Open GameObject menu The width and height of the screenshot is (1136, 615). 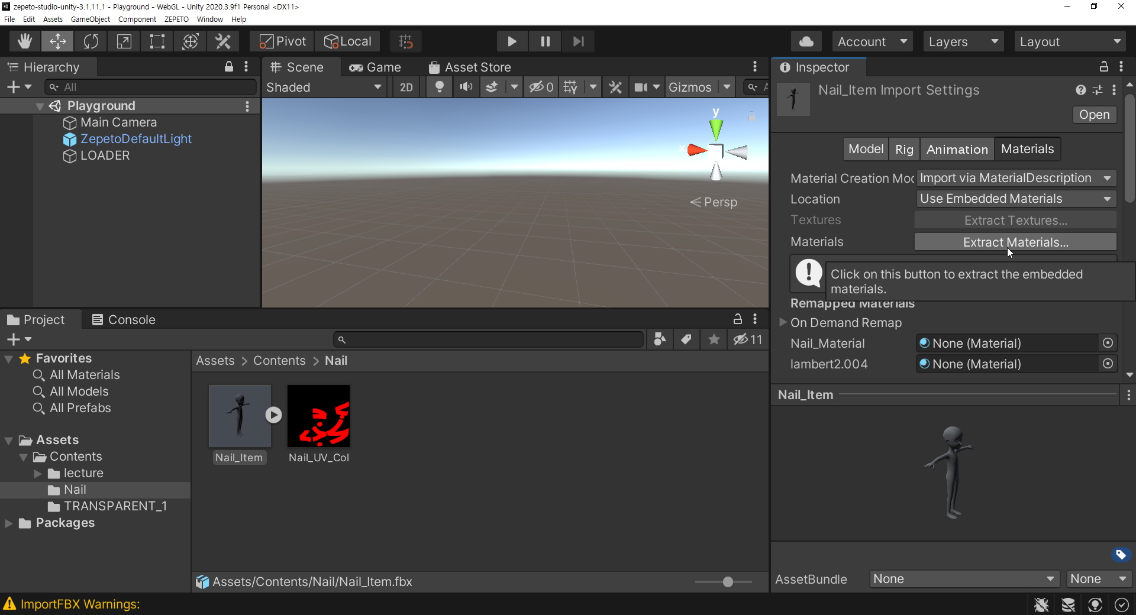tap(91, 20)
